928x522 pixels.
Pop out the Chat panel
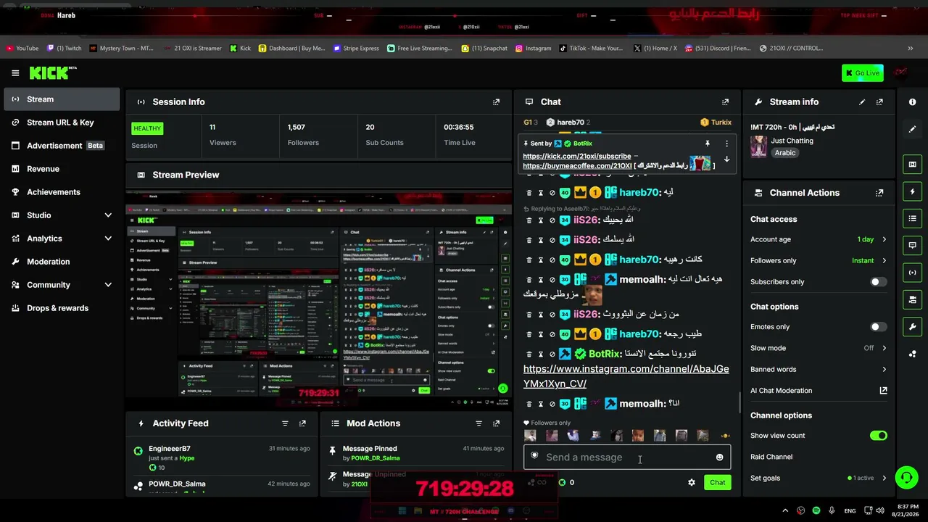pyautogui.click(x=725, y=102)
